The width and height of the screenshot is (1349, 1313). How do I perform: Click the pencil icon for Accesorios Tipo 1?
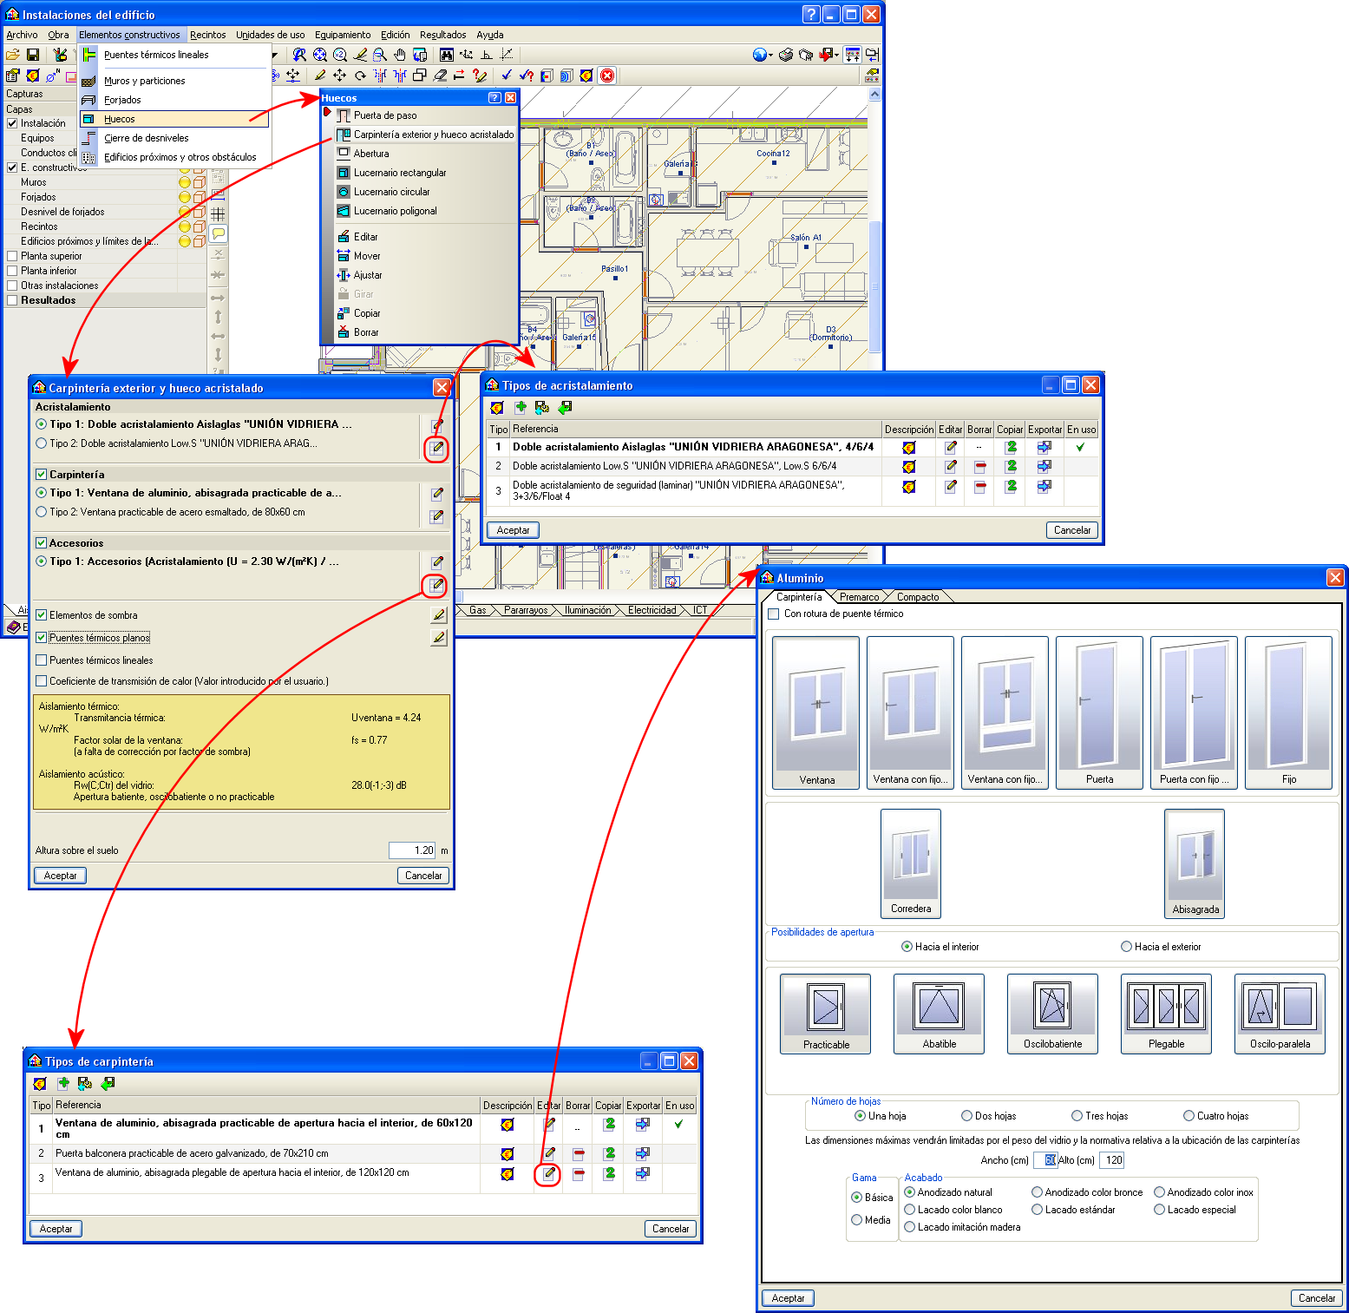click(x=437, y=562)
